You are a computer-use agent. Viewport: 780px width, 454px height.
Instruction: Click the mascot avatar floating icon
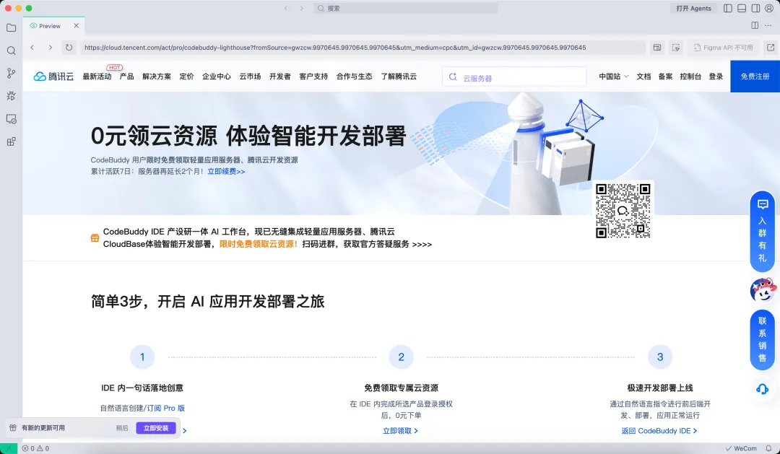[763, 290]
